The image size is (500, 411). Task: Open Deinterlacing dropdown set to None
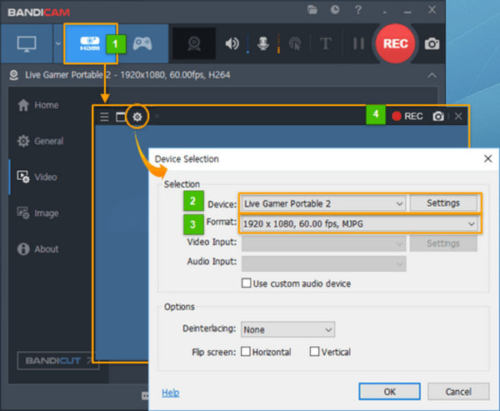click(287, 329)
